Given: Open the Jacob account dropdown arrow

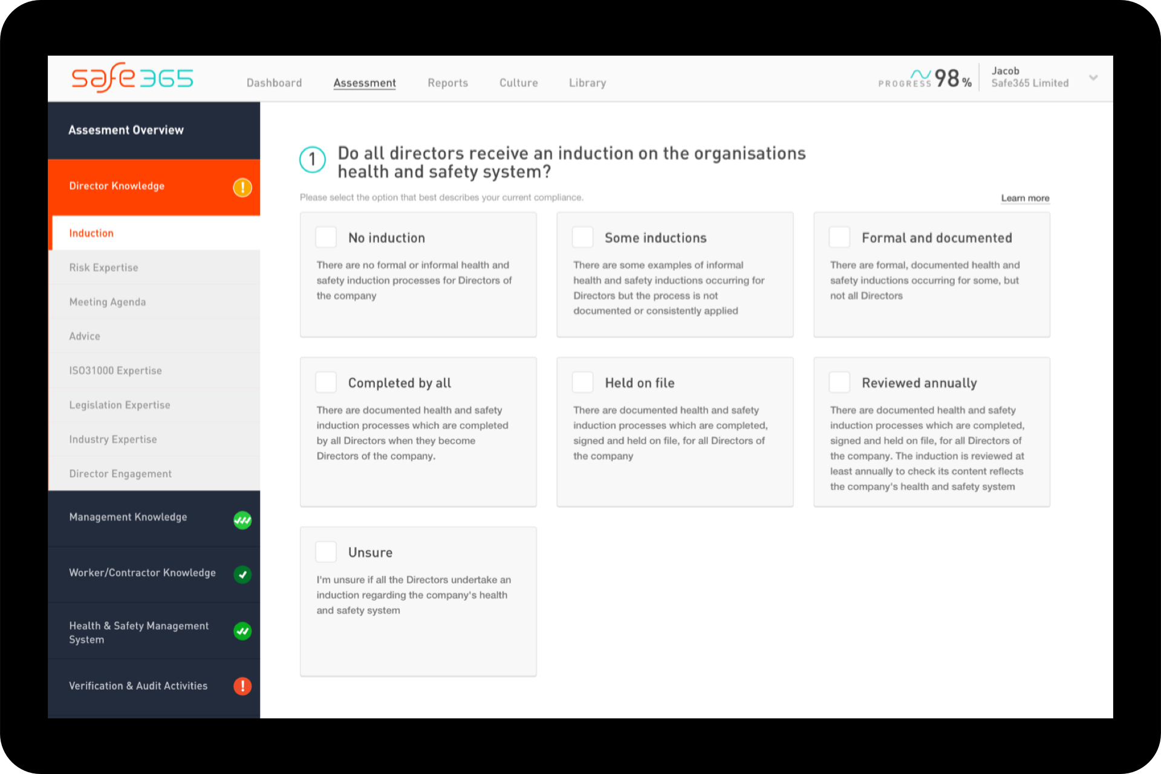Looking at the screenshot, I should pos(1093,77).
